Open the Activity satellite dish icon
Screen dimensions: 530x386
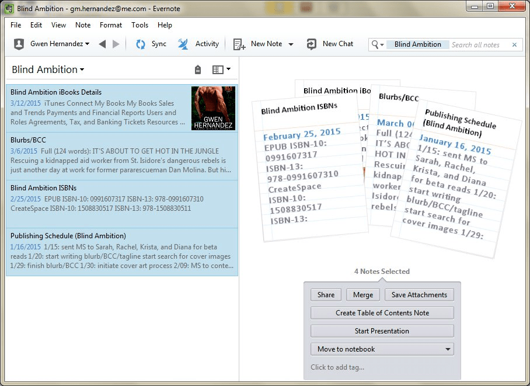click(183, 44)
